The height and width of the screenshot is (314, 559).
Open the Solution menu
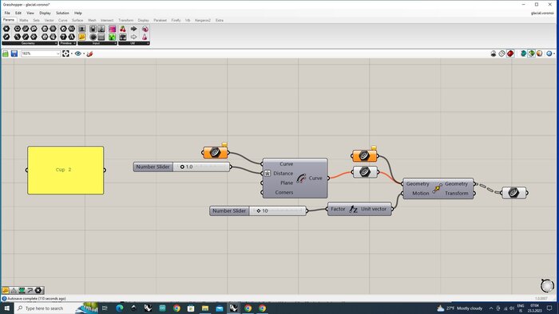coord(62,13)
